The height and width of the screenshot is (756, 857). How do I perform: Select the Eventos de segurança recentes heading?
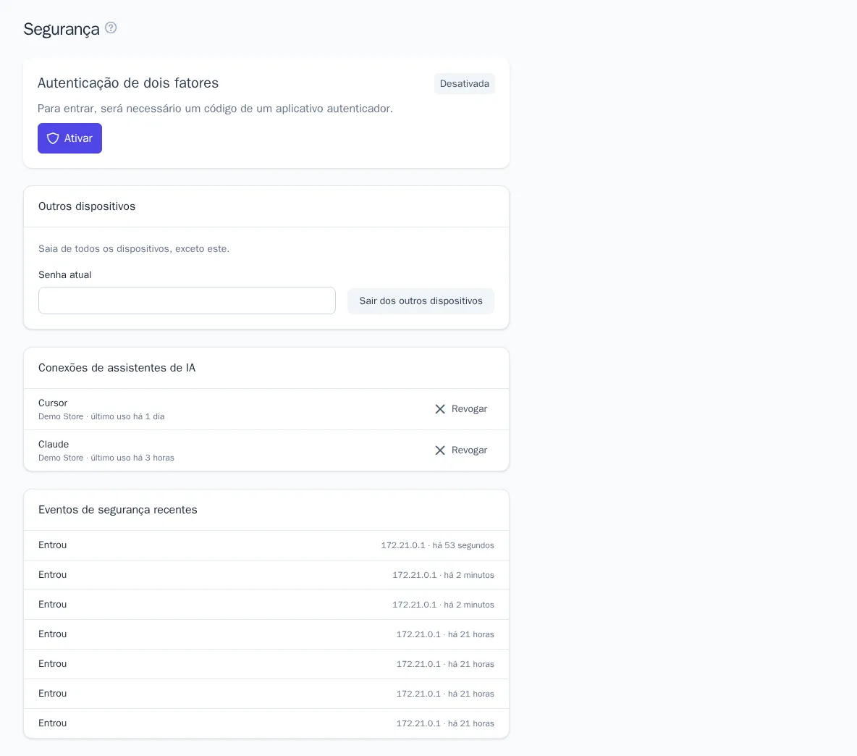point(118,510)
